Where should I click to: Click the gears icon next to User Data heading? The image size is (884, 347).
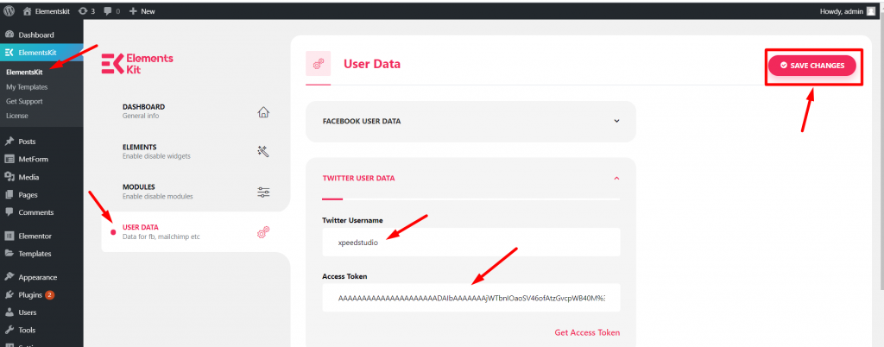pos(318,64)
